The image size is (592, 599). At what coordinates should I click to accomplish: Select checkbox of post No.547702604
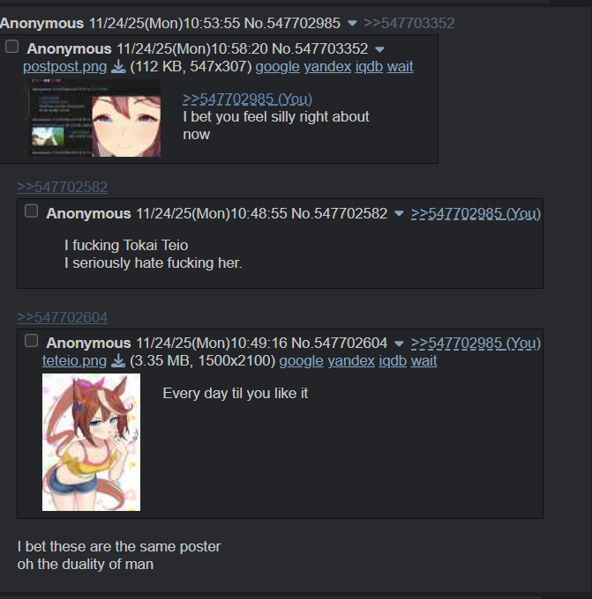tap(31, 341)
